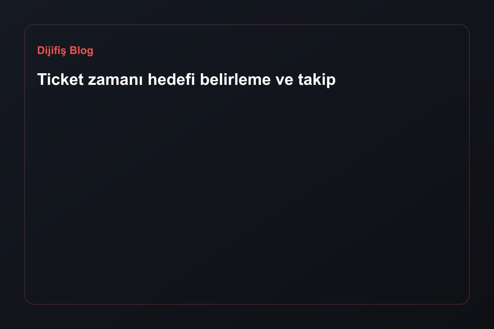The width and height of the screenshot is (494, 329).
Task: Click the card's bottom-right rounded corner border
Action: (x=467, y=302)
